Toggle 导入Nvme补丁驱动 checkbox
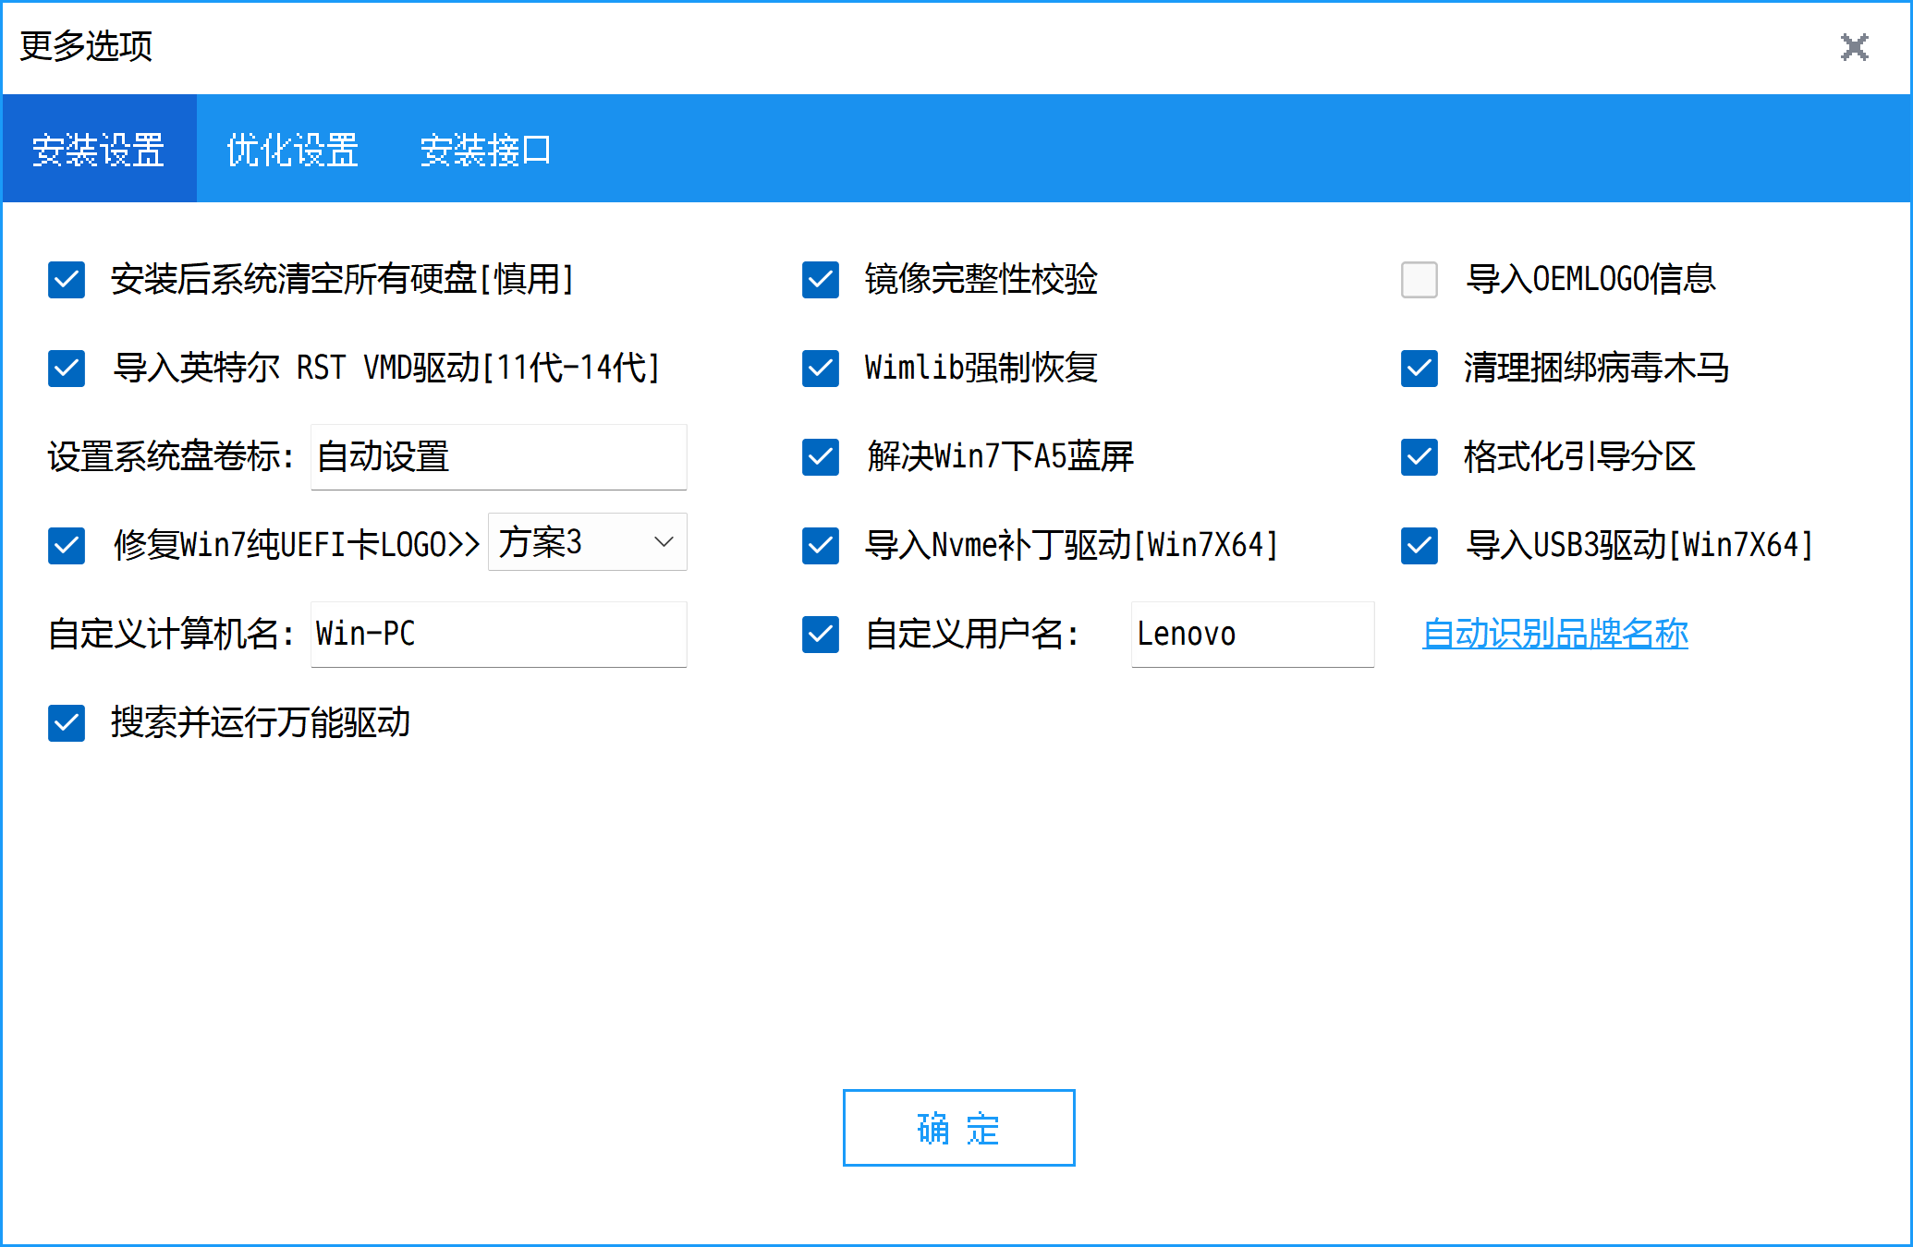 [821, 546]
